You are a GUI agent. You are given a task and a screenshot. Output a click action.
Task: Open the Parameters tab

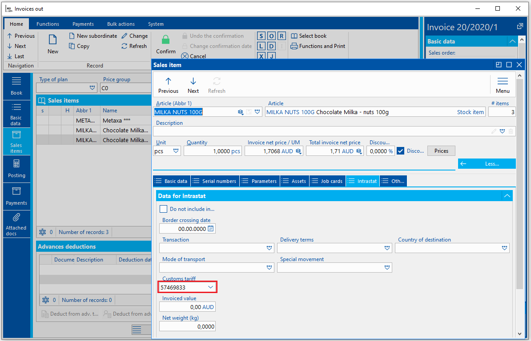(x=260, y=181)
